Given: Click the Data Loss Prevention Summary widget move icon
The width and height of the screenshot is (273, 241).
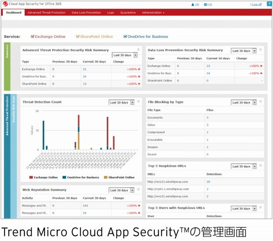Looking at the screenshot, I should coord(261,49).
